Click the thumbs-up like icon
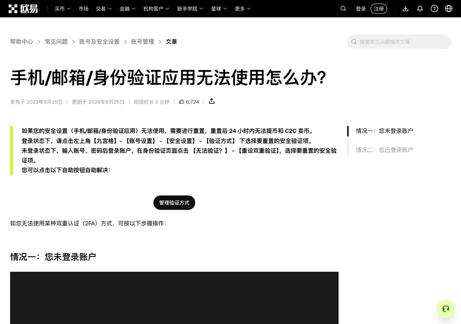 [x=182, y=102]
